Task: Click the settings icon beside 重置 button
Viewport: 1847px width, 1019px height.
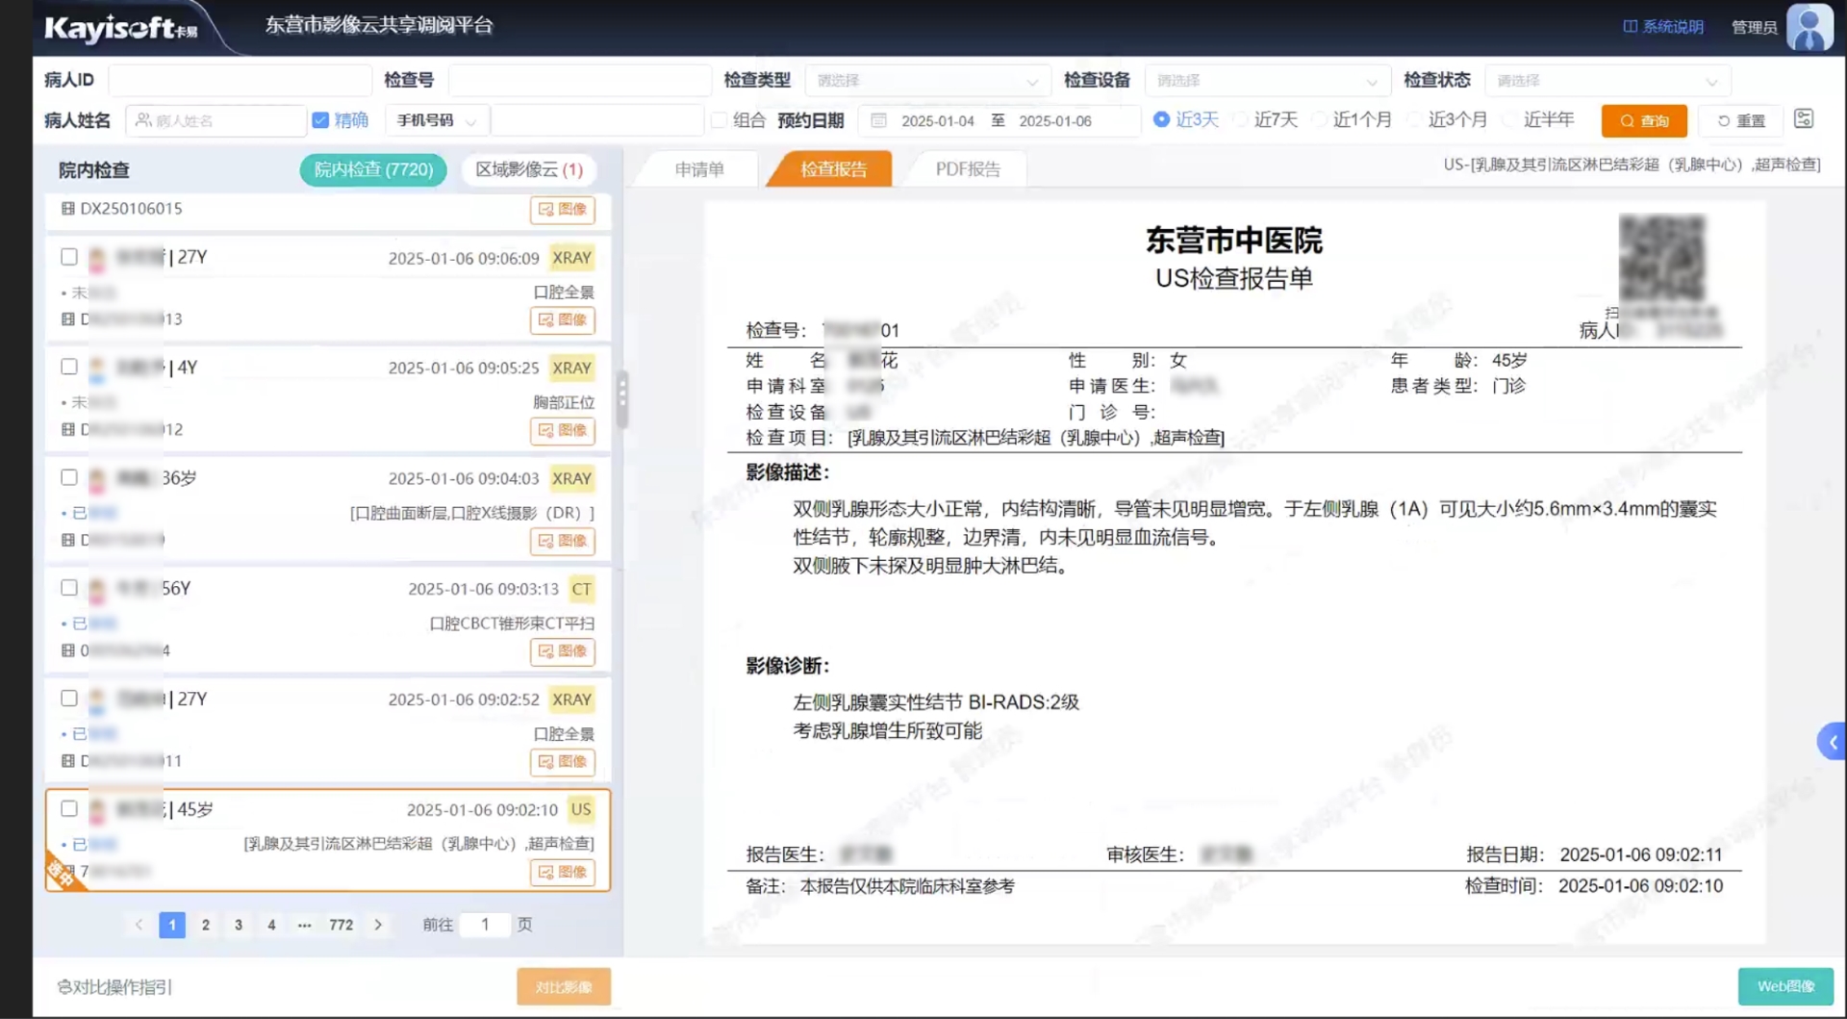Action: click(x=1804, y=119)
